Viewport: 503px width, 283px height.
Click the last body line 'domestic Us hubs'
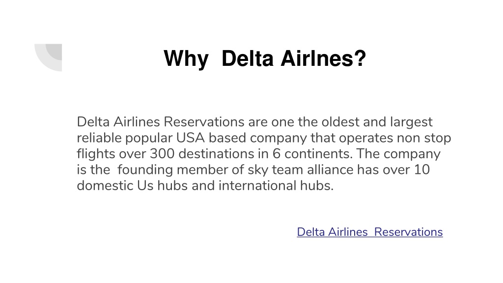[205, 186]
